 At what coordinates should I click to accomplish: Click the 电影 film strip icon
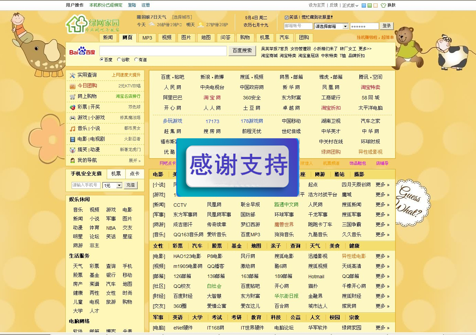72,139
